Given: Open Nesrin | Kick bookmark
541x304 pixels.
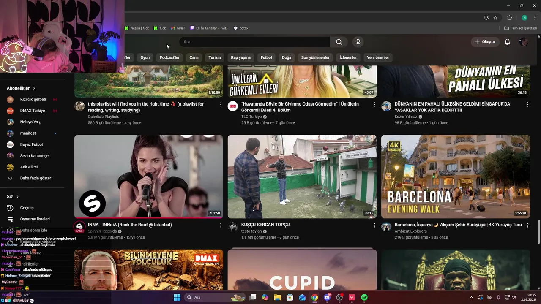Looking at the screenshot, I should point(137,28).
